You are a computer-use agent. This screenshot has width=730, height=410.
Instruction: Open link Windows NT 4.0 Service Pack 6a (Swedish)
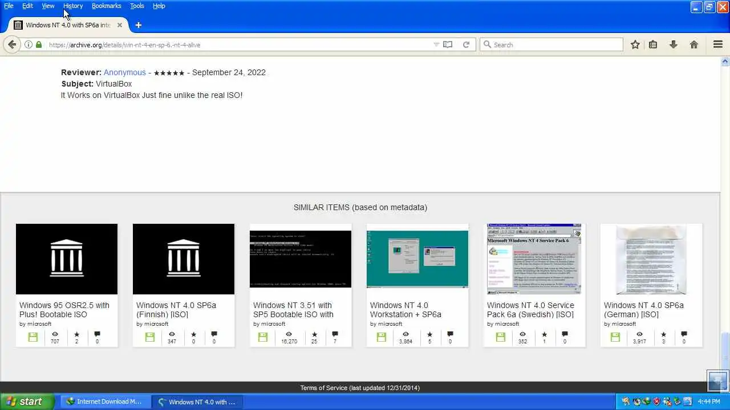(x=530, y=310)
